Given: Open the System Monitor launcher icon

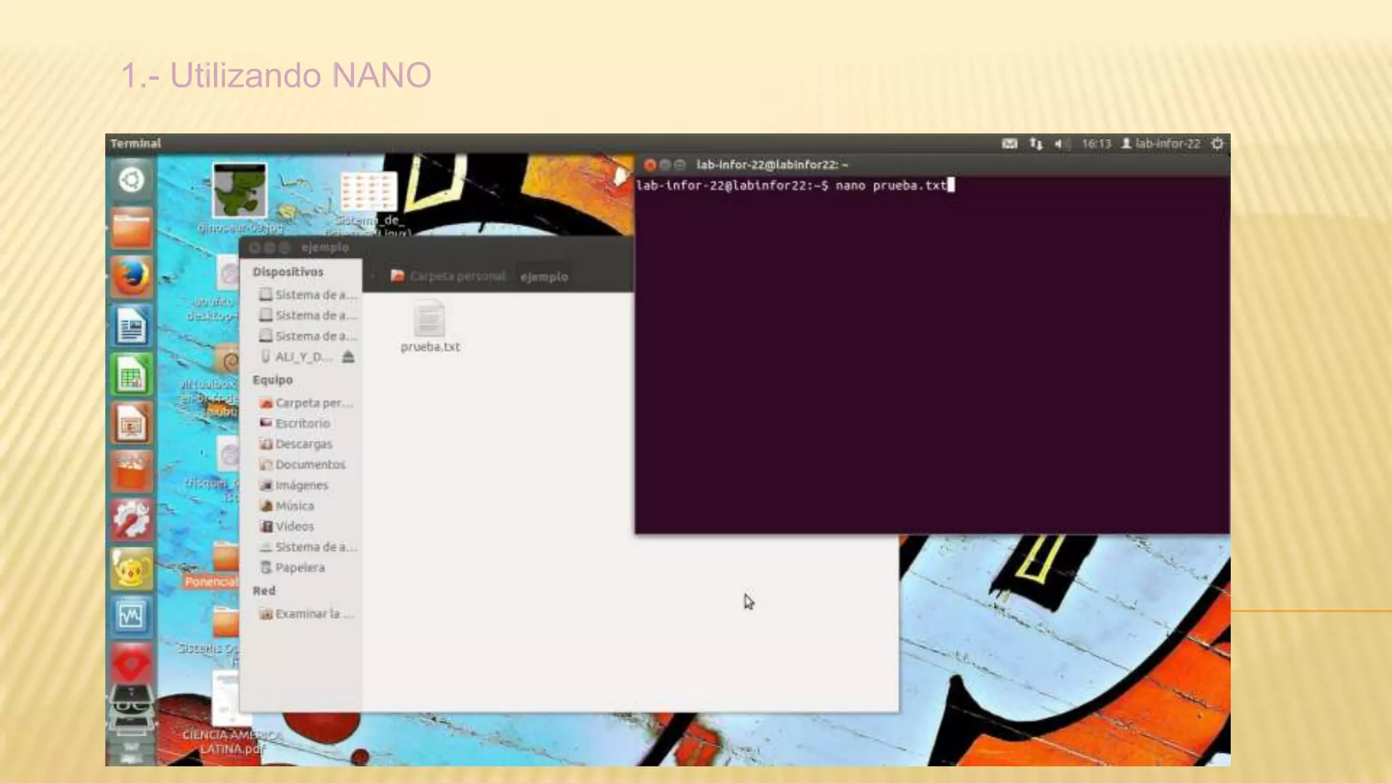Looking at the screenshot, I should [131, 616].
